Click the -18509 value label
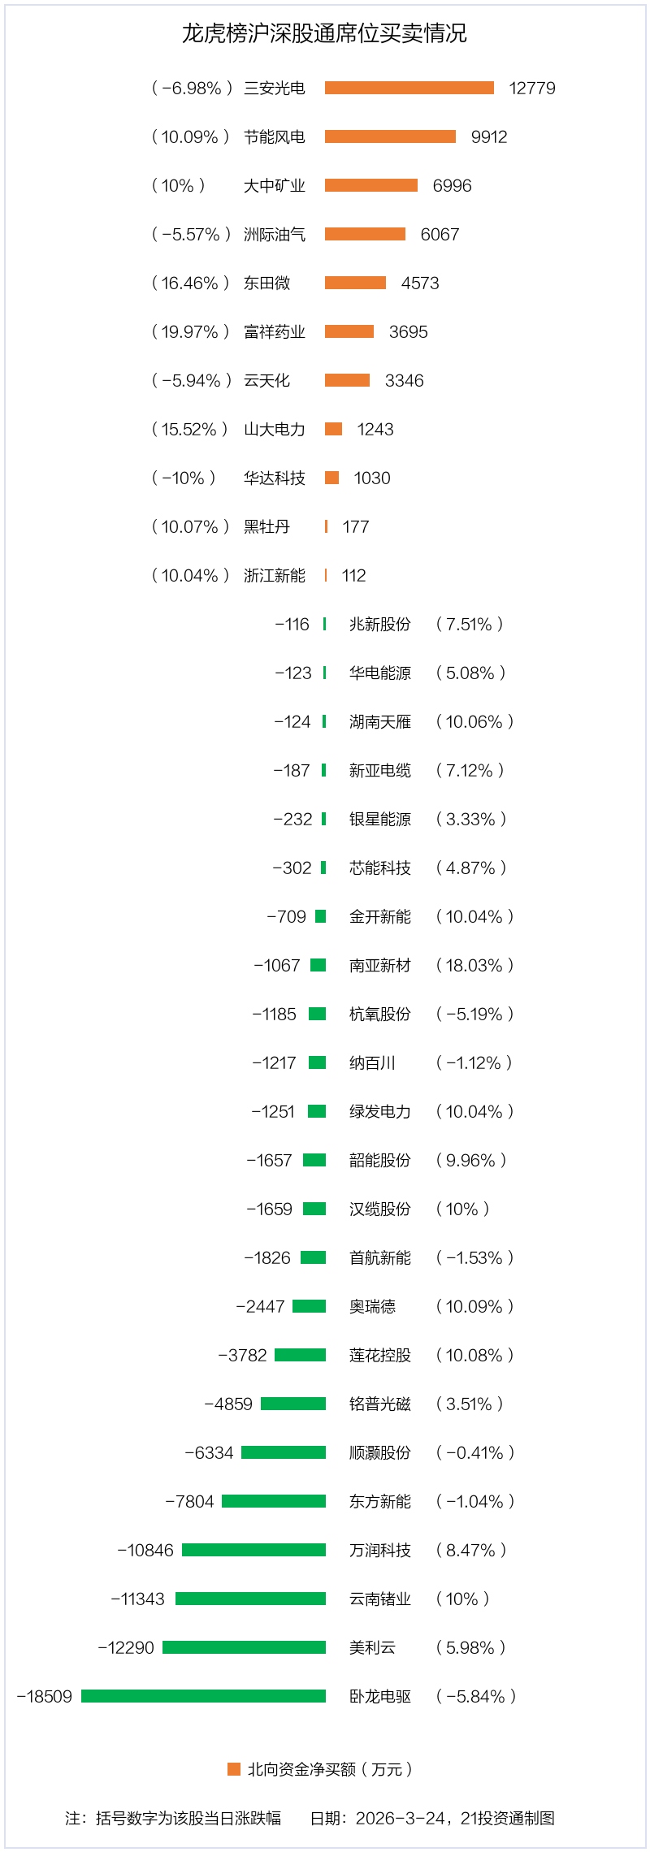The image size is (650, 1852). [x=45, y=1696]
